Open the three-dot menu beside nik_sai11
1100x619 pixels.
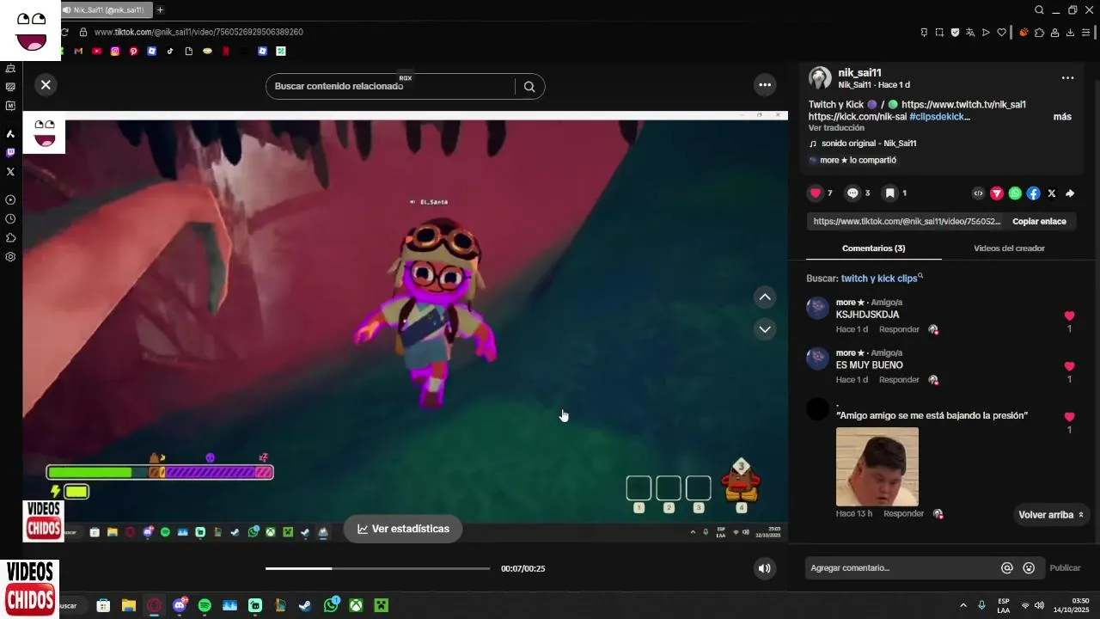click(x=1067, y=77)
